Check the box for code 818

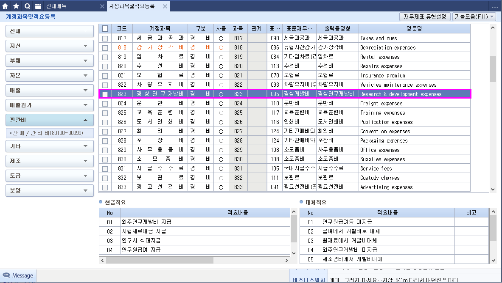click(x=105, y=47)
